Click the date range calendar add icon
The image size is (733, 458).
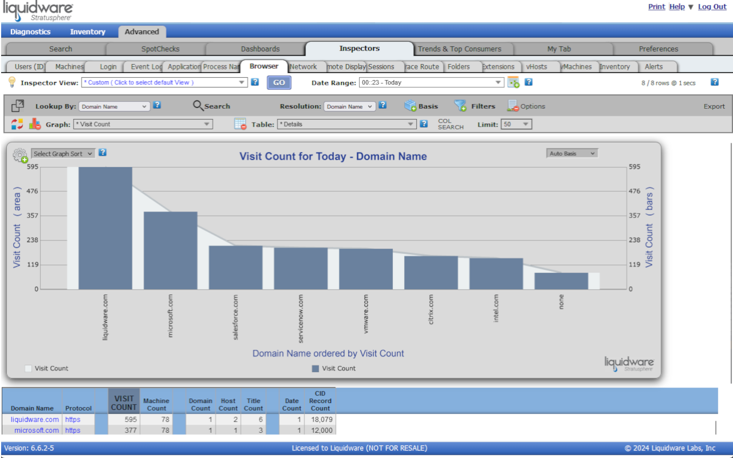tap(513, 82)
